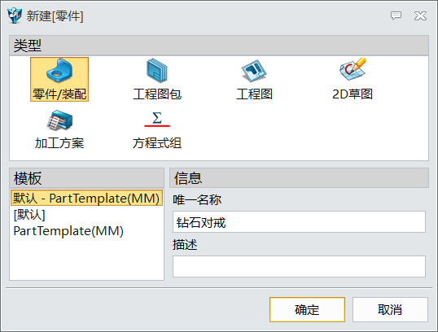Select the 零件/装配 part type icon
Screen dimensions: 438x332
click(x=59, y=70)
